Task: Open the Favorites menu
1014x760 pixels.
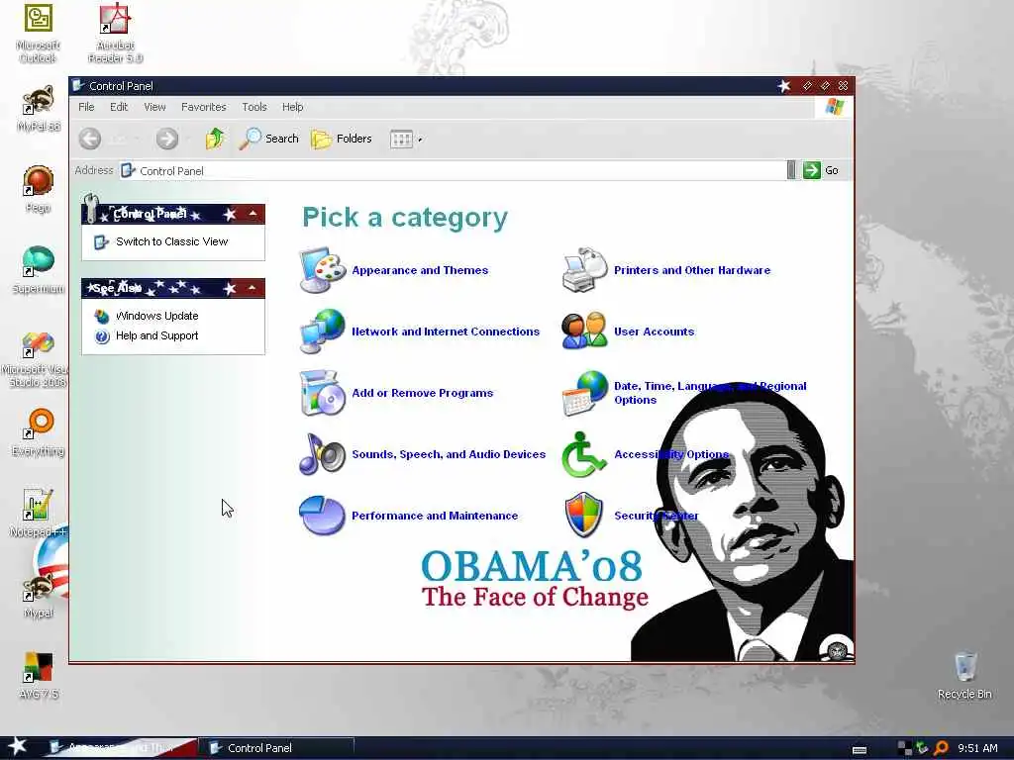Action: tap(204, 107)
